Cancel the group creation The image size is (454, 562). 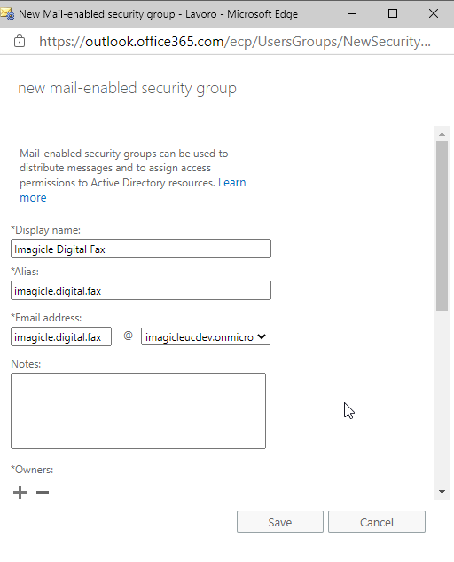(377, 522)
